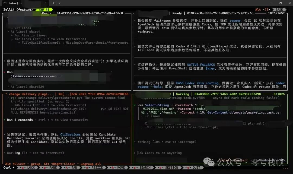The image size is (293, 174).
Task: Activate RESIZE mode in Zellij bar
Action: click(93, 168)
